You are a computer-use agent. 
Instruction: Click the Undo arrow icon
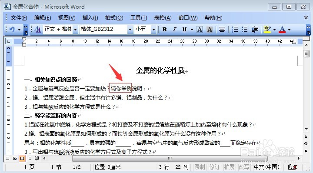tap(12, 30)
